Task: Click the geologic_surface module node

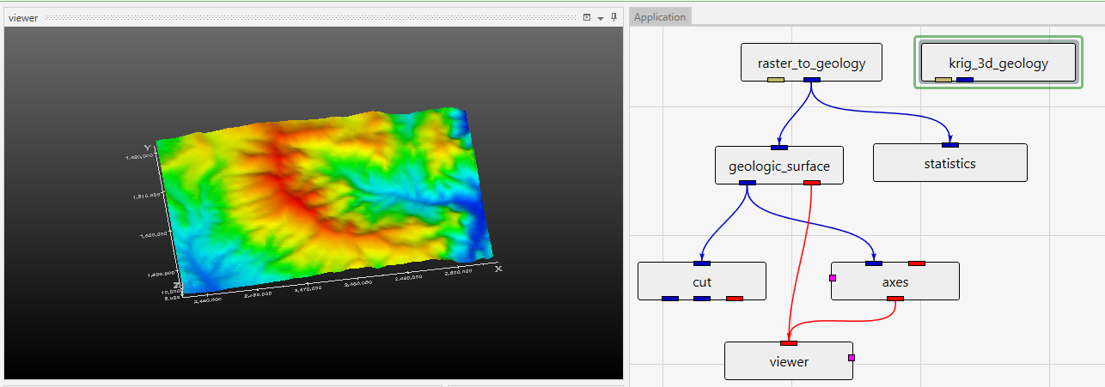Action: 778,166
